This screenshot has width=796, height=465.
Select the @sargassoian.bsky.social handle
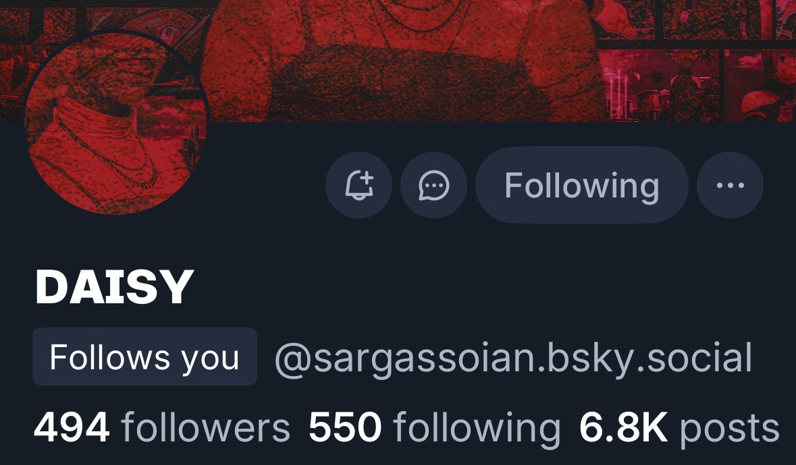click(513, 358)
